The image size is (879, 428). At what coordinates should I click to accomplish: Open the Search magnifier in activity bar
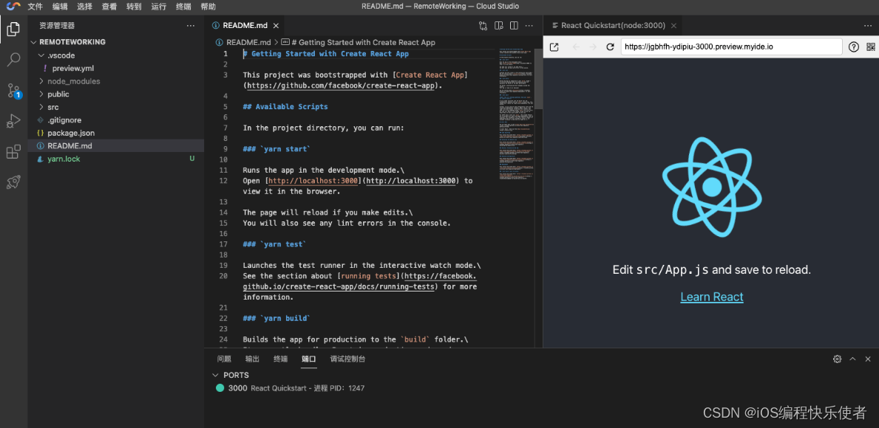pos(13,59)
